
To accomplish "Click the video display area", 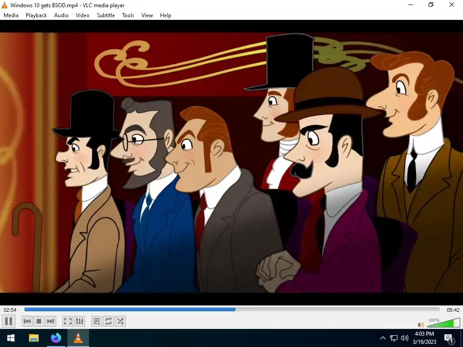I will (231, 162).
